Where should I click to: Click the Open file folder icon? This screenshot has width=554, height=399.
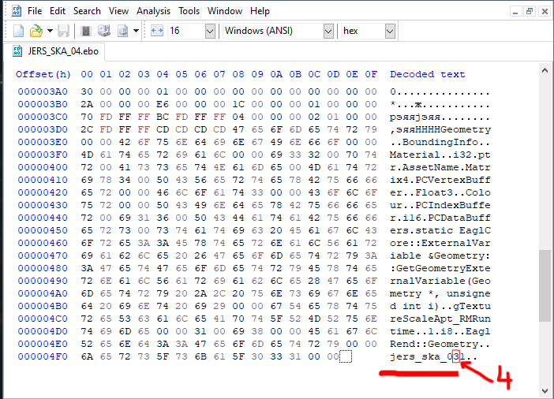coord(36,31)
